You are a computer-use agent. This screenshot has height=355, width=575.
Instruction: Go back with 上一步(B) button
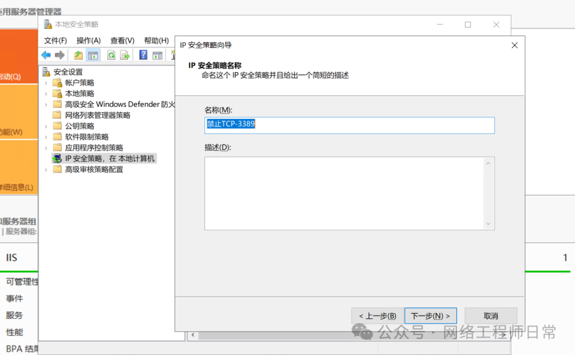click(x=377, y=316)
